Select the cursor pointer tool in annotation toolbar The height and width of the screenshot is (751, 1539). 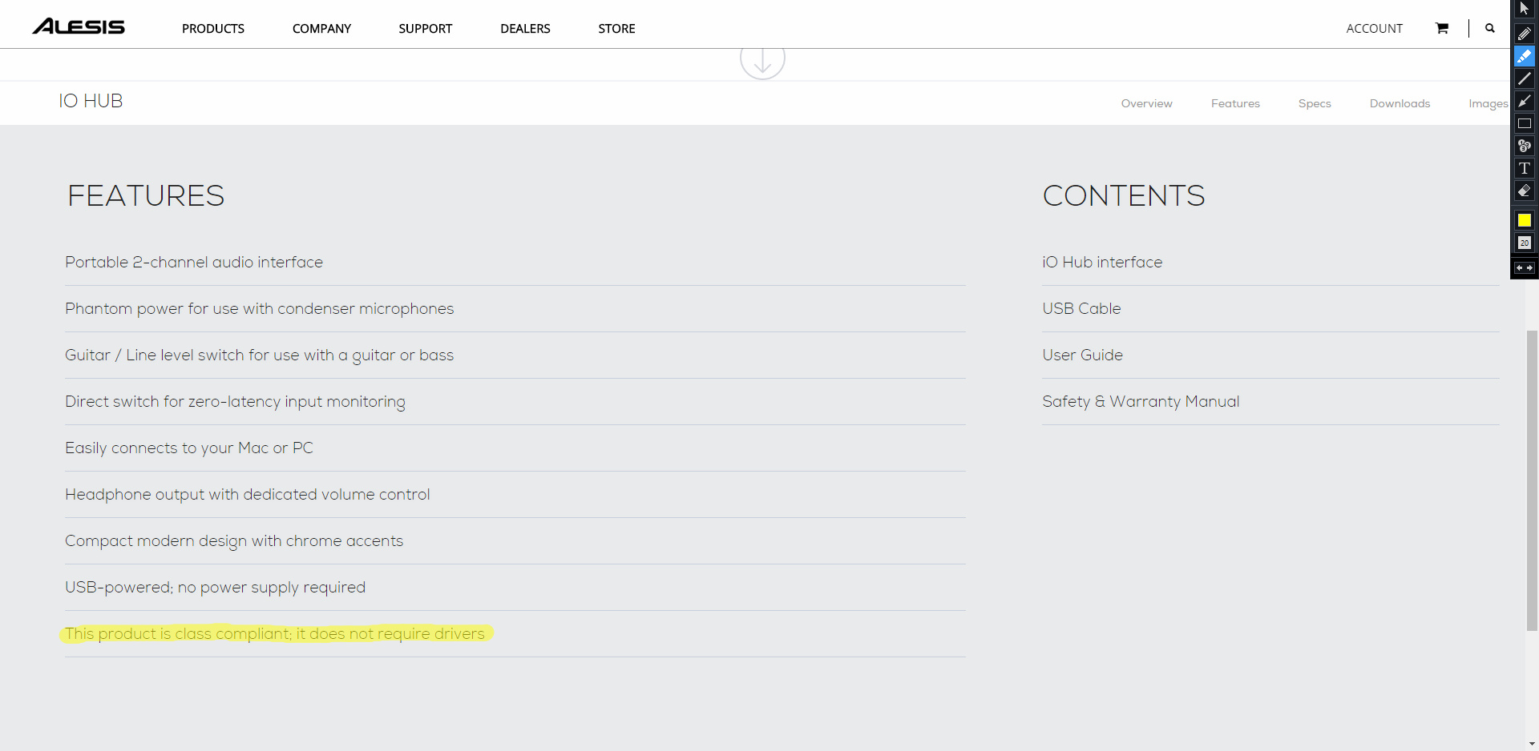1525,9
